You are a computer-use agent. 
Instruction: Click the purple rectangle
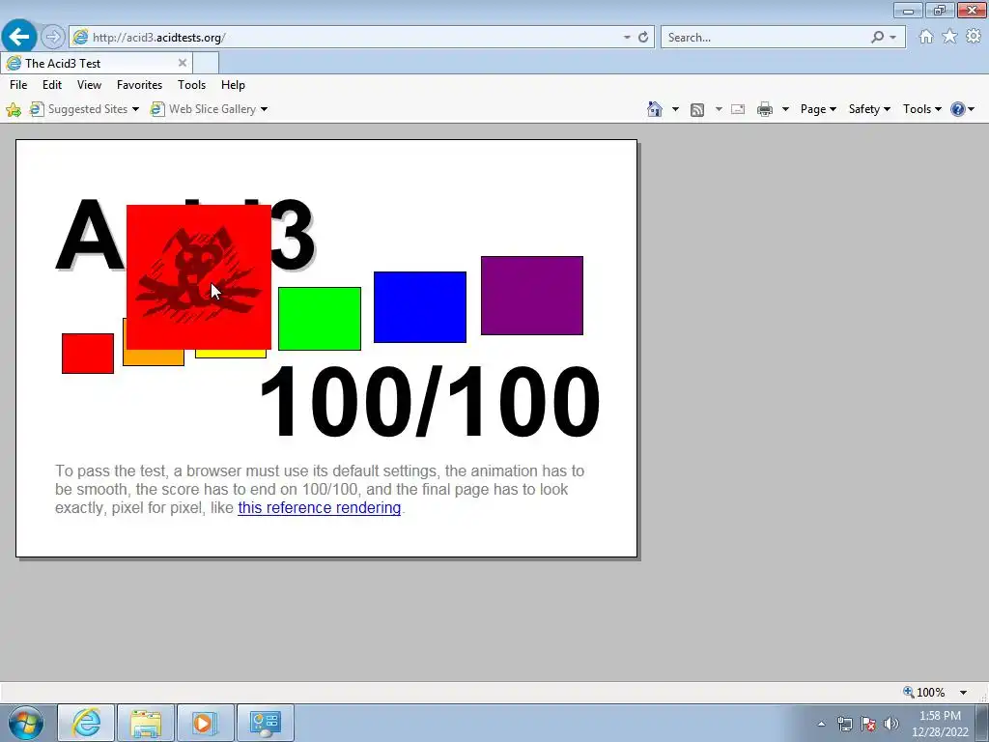[x=532, y=296]
